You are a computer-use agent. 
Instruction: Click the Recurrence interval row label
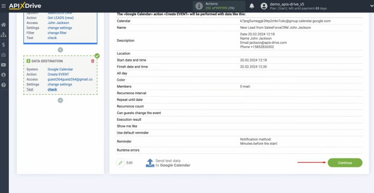131,93
